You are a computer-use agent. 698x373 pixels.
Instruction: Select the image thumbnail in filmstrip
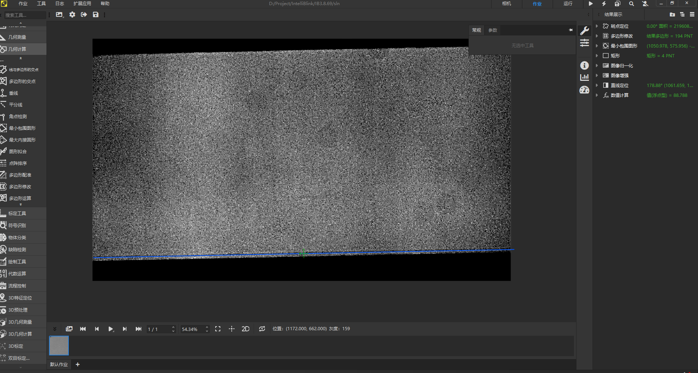coord(59,346)
